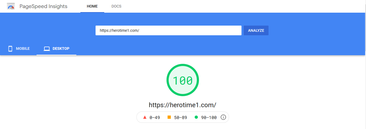Click the green circle 90–100 legend marker
The width and height of the screenshot is (366, 129).
click(x=196, y=117)
